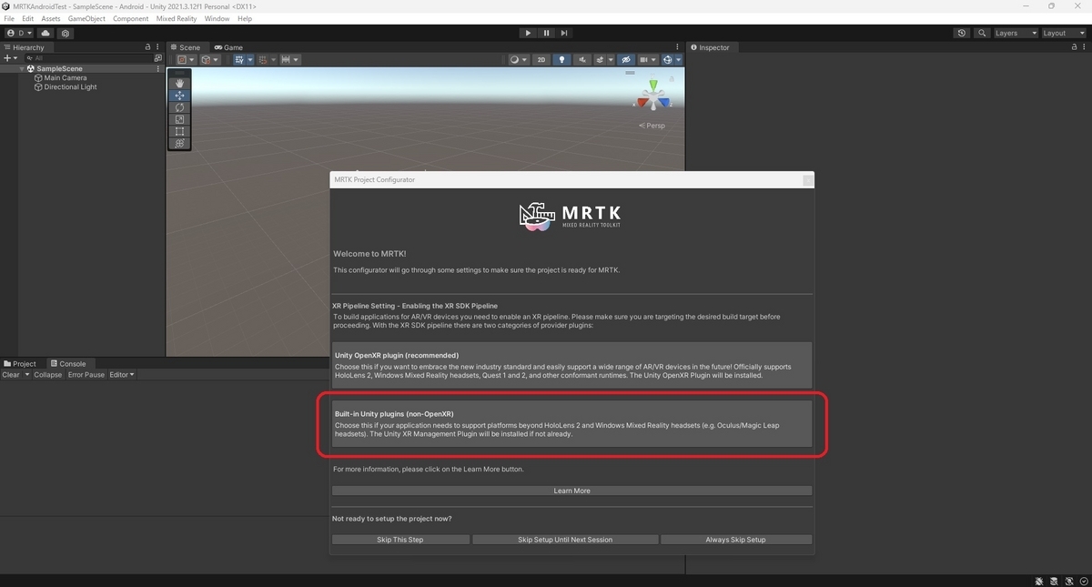Select the Inspector tab
The image size is (1092, 587).
(x=711, y=47)
